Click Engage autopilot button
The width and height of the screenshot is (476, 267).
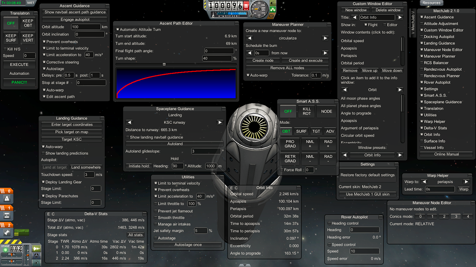click(x=75, y=20)
